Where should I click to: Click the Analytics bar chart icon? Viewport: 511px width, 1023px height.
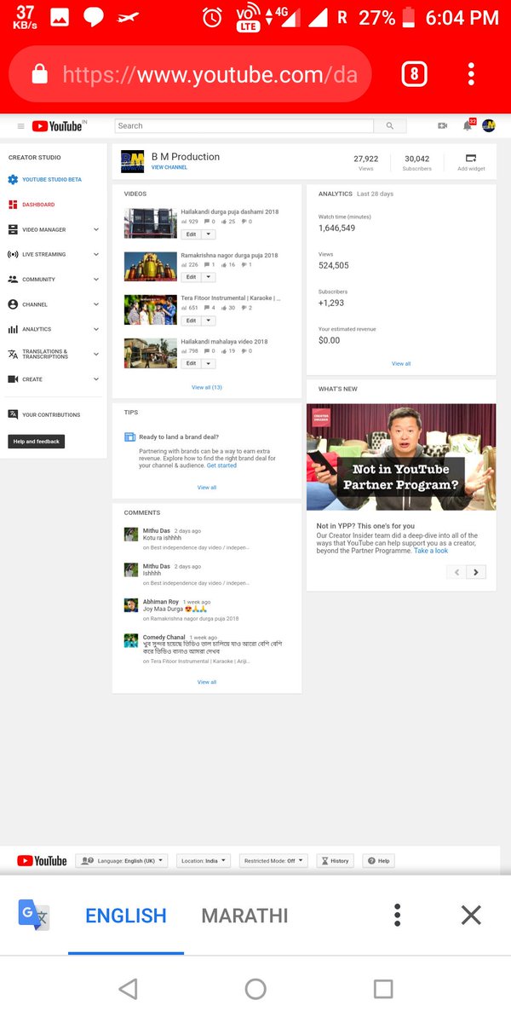(x=13, y=329)
